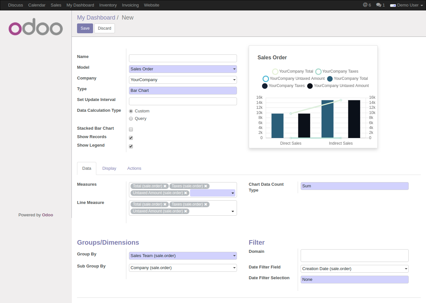The image size is (426, 303).
Task: Open conversations chat icon showing 1
Action: [x=380, y=5]
